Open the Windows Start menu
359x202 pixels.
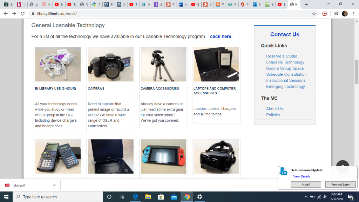click(6, 197)
